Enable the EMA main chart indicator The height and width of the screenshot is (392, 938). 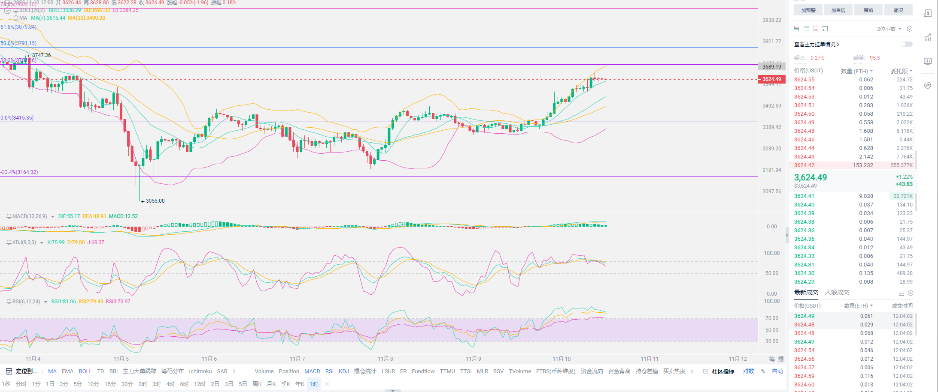click(67, 371)
